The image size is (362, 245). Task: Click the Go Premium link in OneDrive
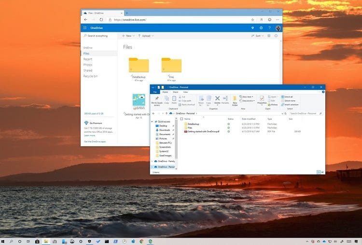pos(96,123)
